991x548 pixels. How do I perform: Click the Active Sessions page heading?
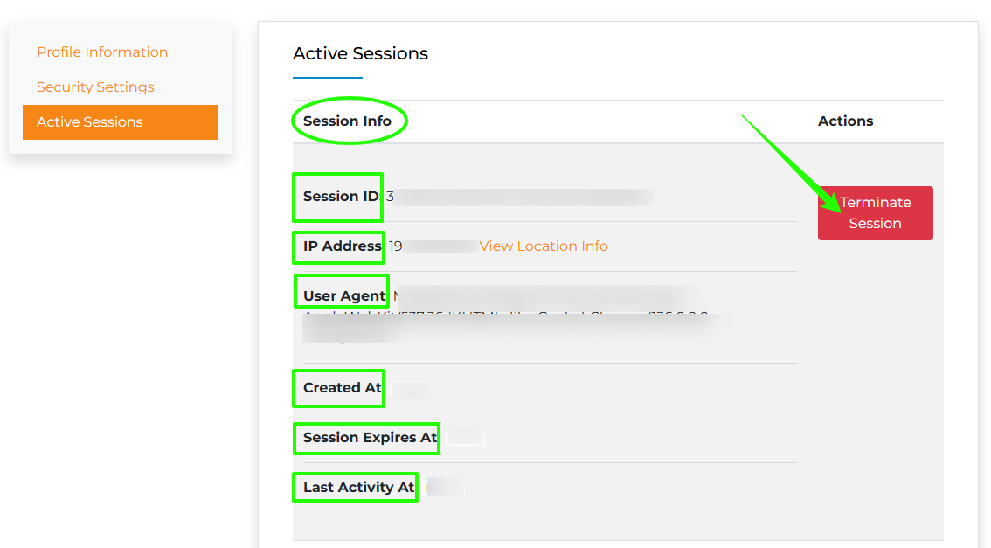tap(360, 53)
